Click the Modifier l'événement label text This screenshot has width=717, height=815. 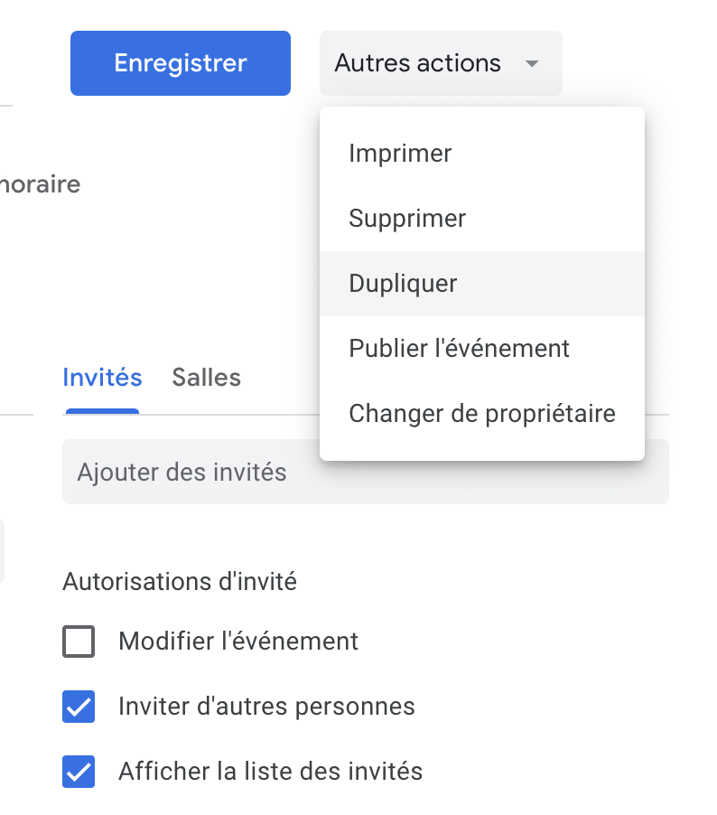238,642
